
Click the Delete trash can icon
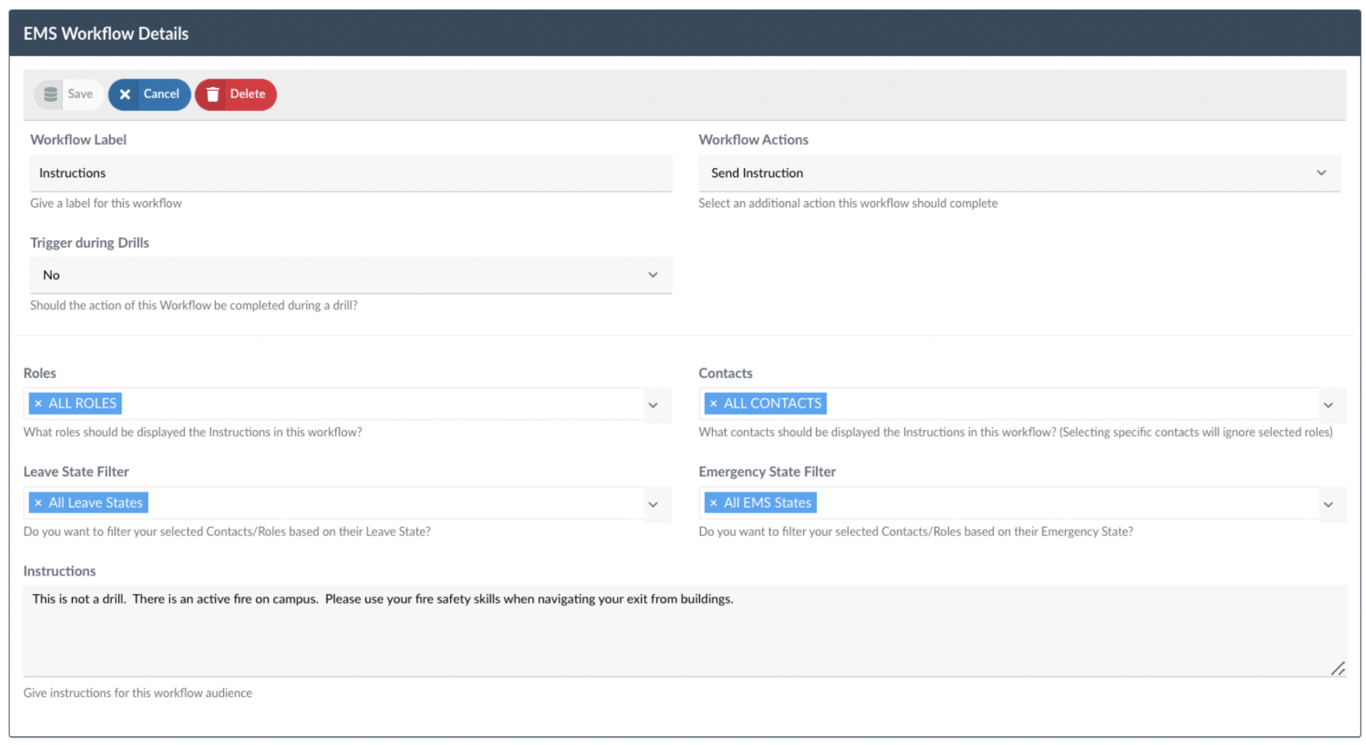213,94
